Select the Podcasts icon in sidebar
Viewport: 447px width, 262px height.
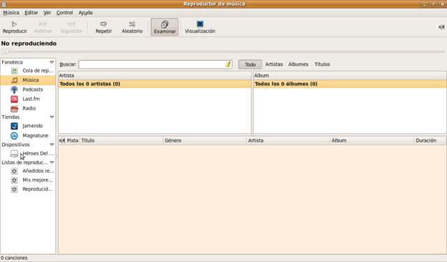coord(14,89)
